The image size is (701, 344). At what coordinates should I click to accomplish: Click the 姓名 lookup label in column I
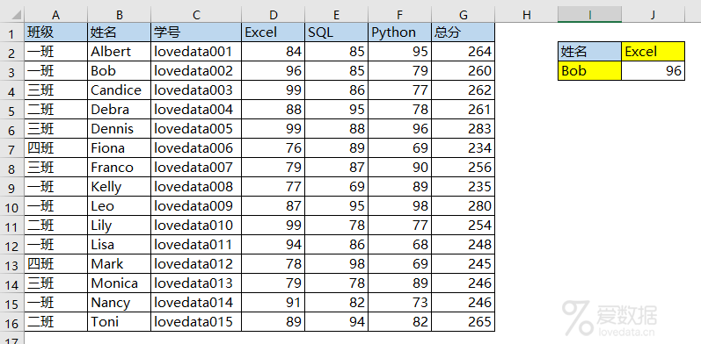point(589,52)
